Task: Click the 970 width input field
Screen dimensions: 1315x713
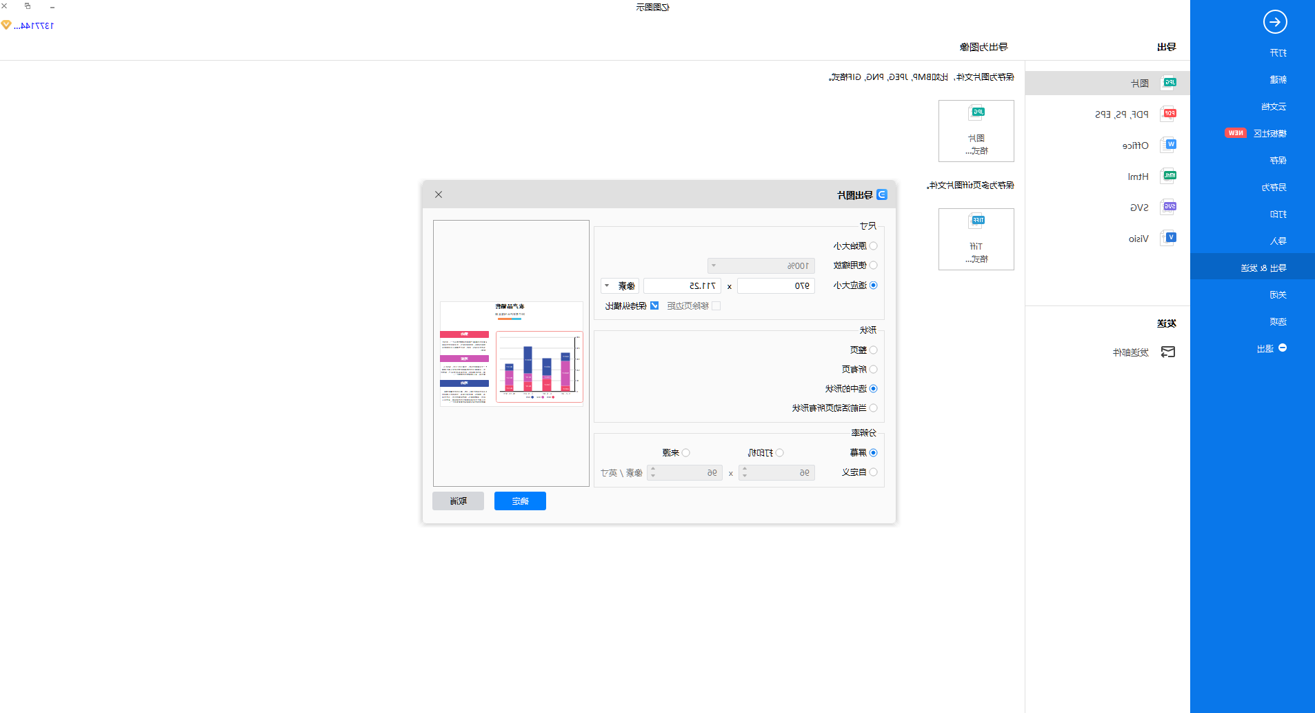Action: click(776, 286)
